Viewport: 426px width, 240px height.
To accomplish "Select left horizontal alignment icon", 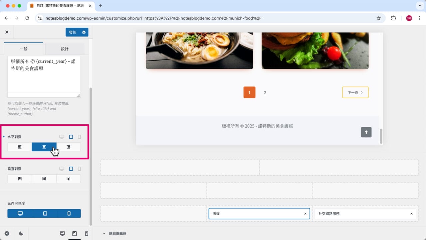I will pos(20,147).
